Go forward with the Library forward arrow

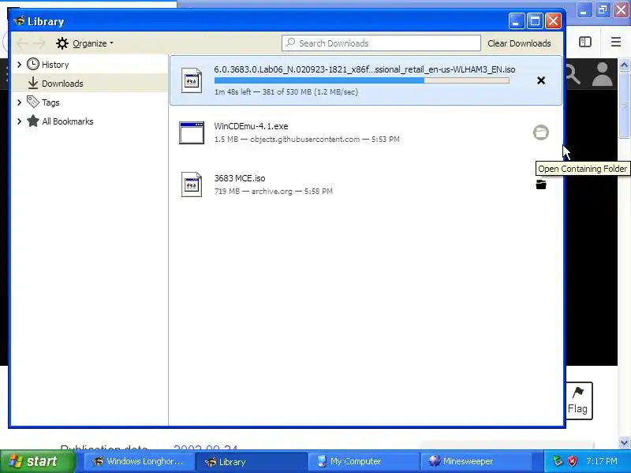39,43
